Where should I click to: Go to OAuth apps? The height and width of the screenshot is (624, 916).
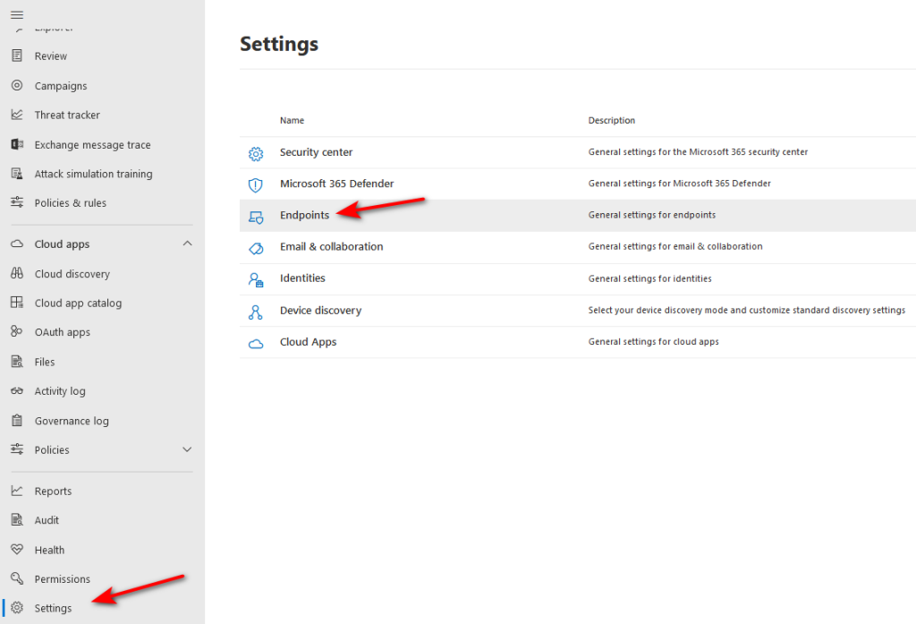[x=63, y=332]
